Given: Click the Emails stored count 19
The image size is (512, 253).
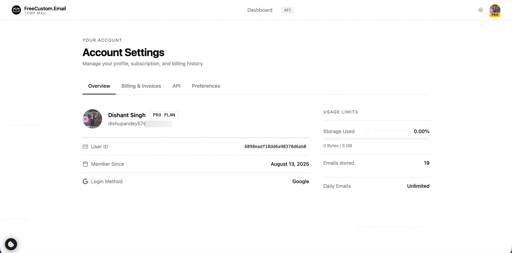Looking at the screenshot, I should 426,163.
